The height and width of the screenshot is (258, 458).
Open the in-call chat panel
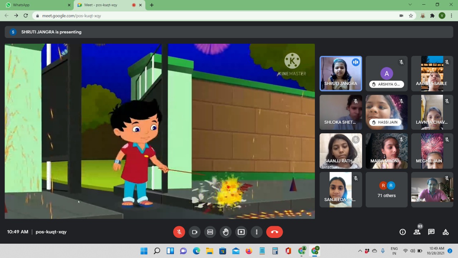pos(431,232)
